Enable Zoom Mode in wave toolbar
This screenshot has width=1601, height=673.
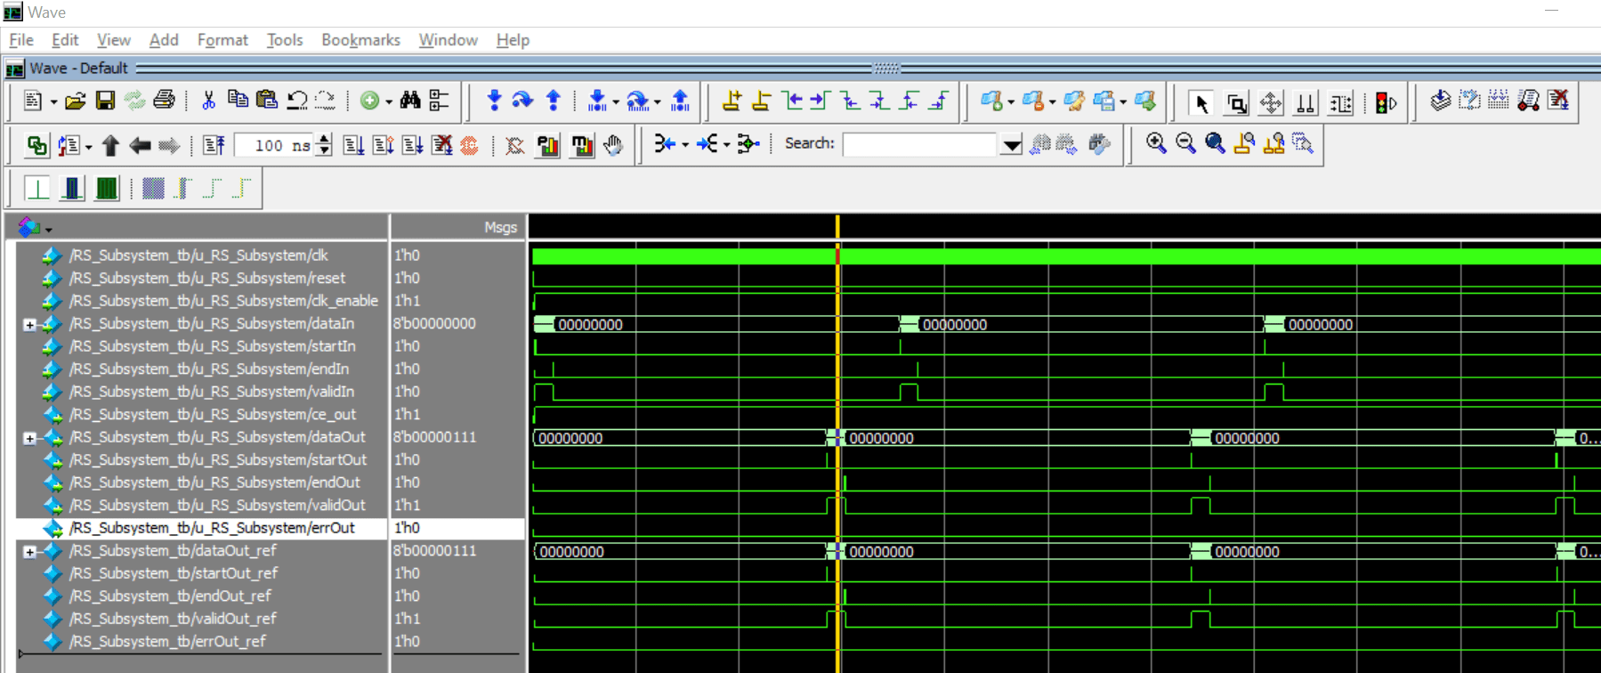[1236, 103]
